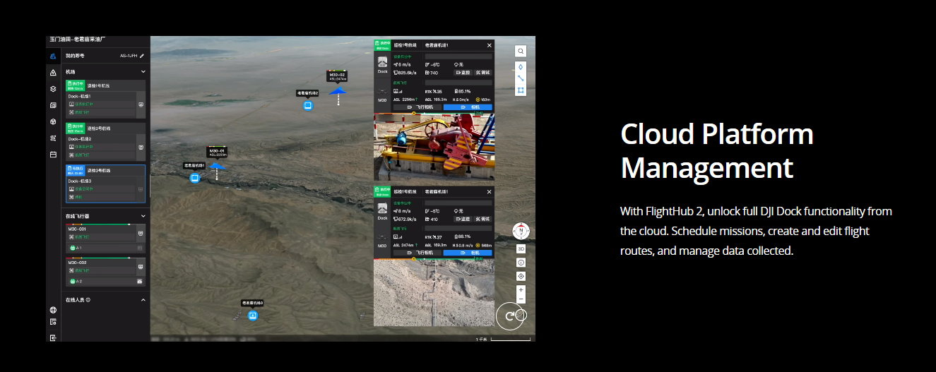Collapse the 机场 section chevron
The image size is (936, 372).
coord(143,72)
